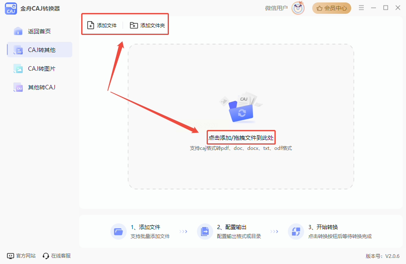Click the thumbs-up icon in 会员中心
The width and height of the screenshot is (406, 264).
pyautogui.click(x=320, y=8)
